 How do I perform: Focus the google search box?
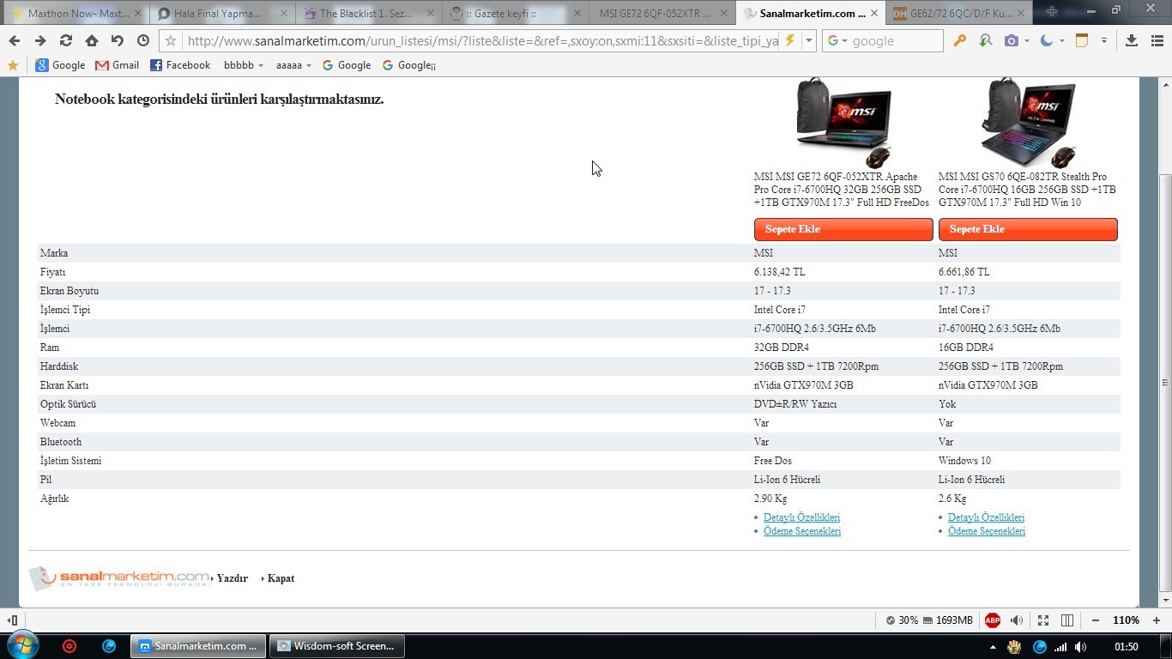tap(895, 41)
